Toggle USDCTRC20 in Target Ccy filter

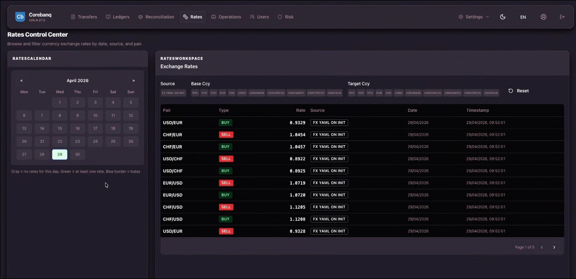click(473, 93)
